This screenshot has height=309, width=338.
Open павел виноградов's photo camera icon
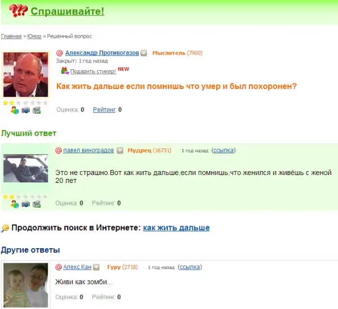tap(26, 204)
